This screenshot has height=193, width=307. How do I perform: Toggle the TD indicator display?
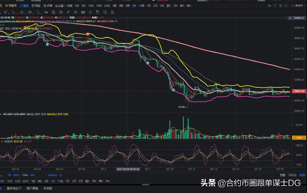click(9, 175)
